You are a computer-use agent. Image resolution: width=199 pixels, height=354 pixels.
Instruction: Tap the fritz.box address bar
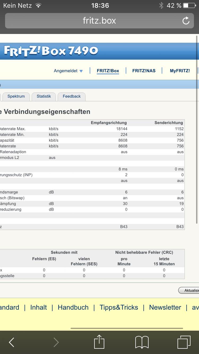point(99,21)
